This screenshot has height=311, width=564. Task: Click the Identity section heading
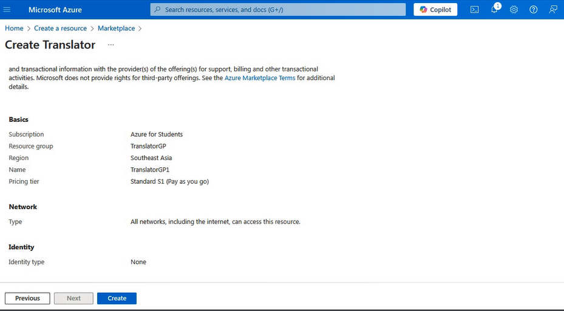(x=21, y=247)
